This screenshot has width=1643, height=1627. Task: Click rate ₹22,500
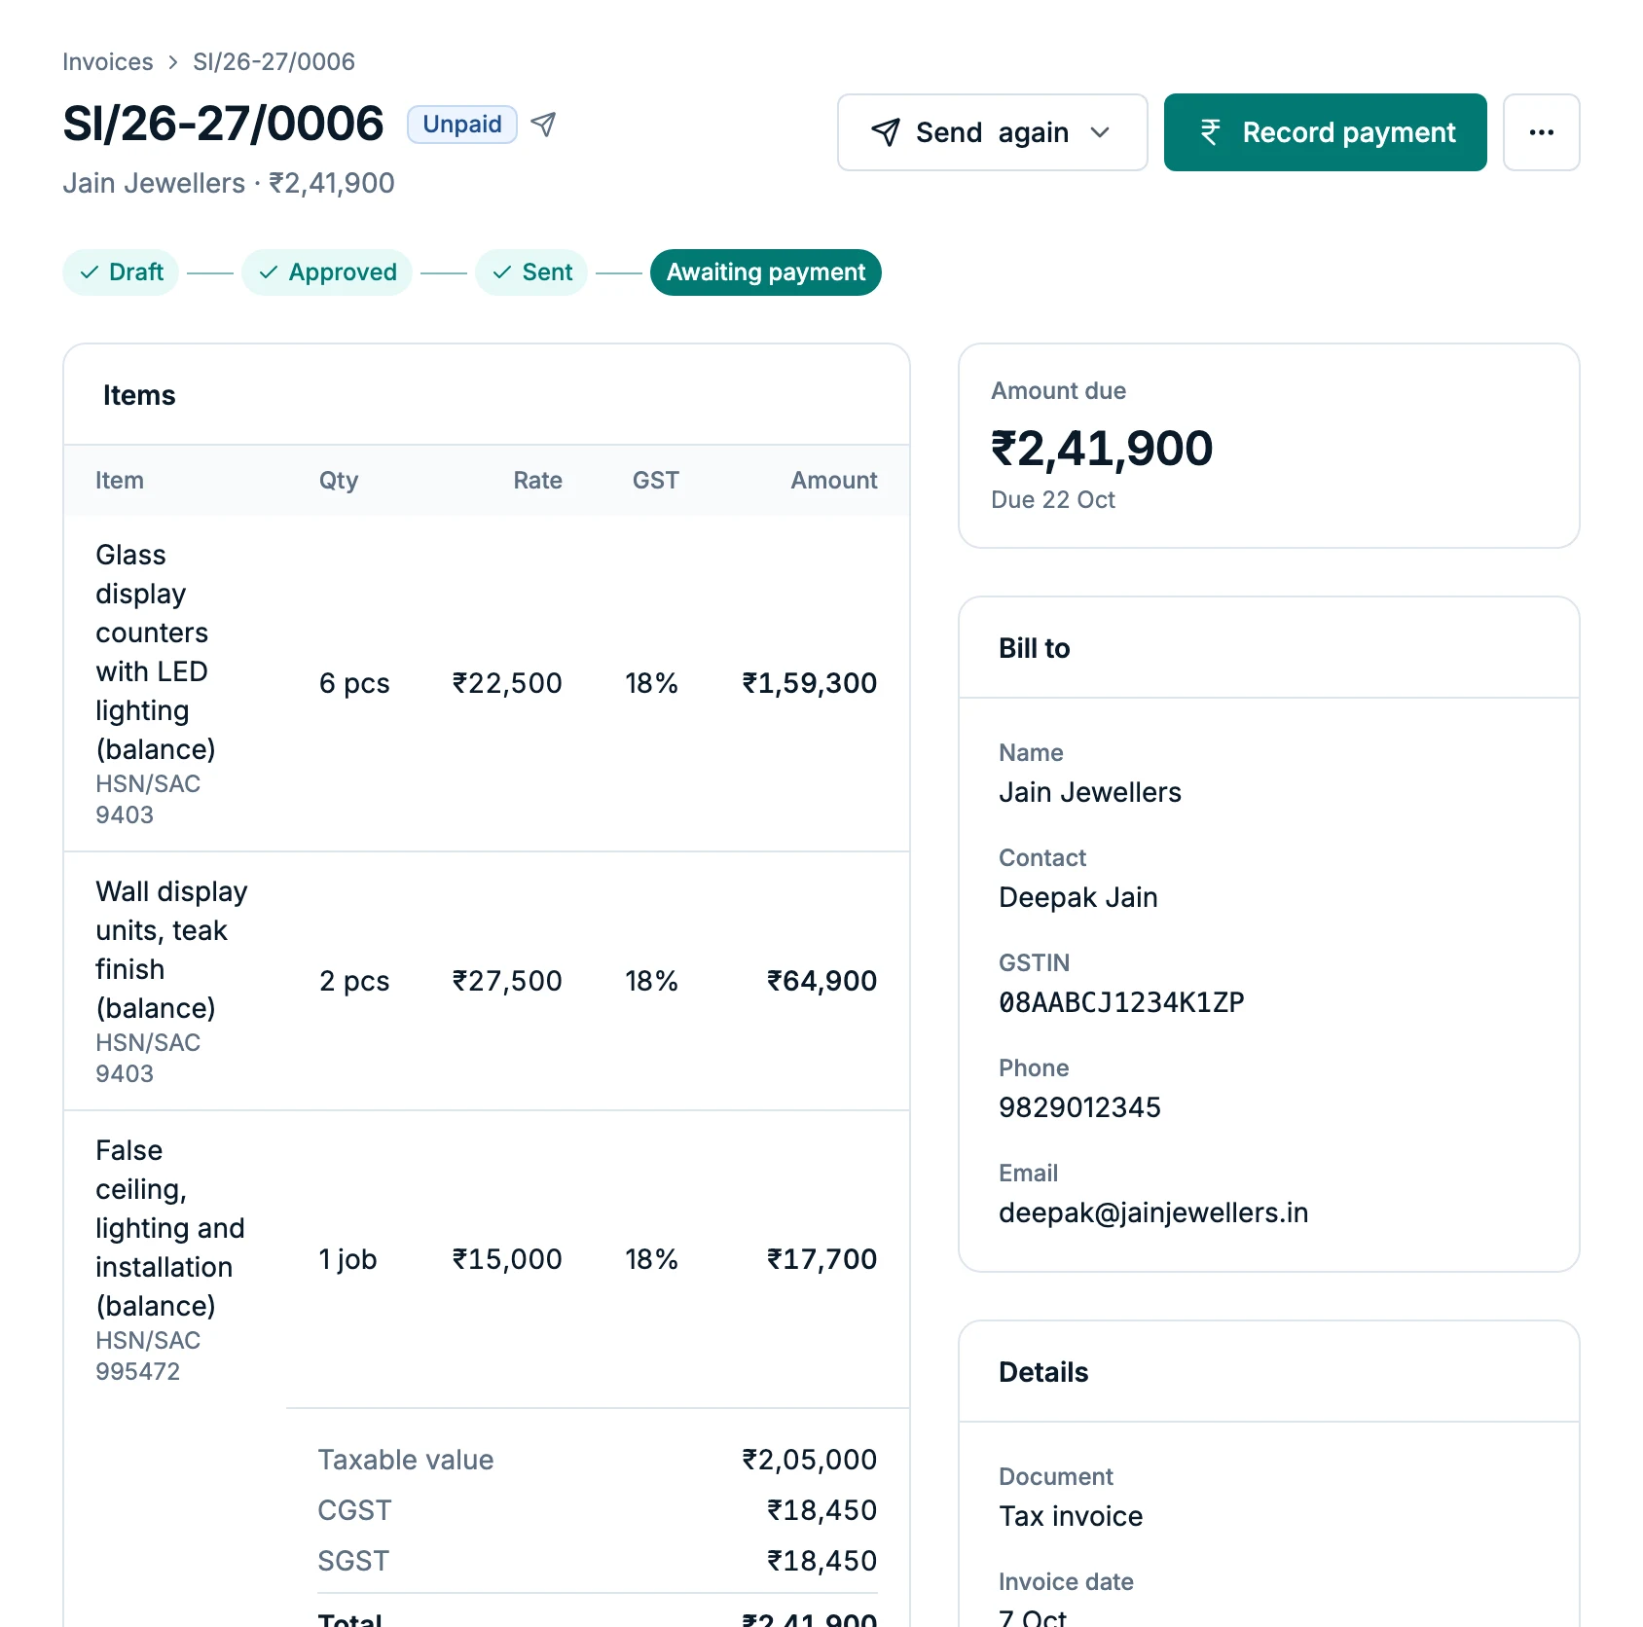tap(507, 684)
